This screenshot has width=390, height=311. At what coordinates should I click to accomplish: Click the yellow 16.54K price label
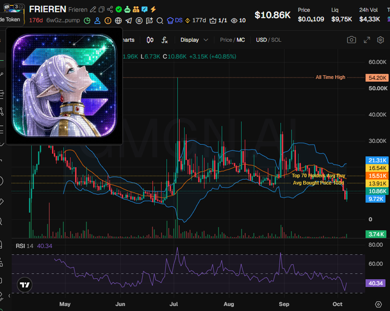377,168
